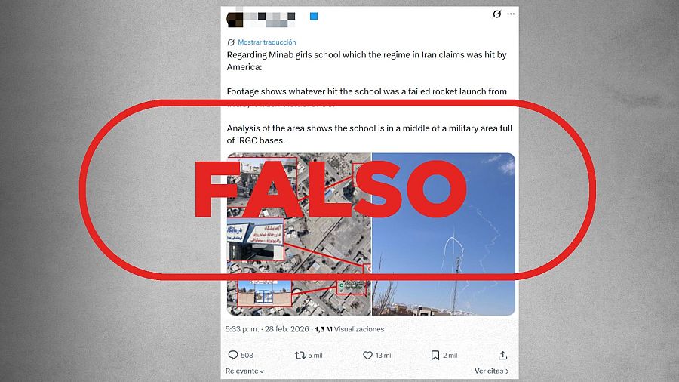Click the 1,3 M Visualizaciones count

[x=349, y=329]
